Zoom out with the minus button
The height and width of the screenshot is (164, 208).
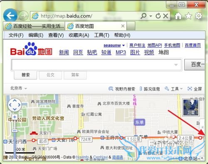coord(15,131)
